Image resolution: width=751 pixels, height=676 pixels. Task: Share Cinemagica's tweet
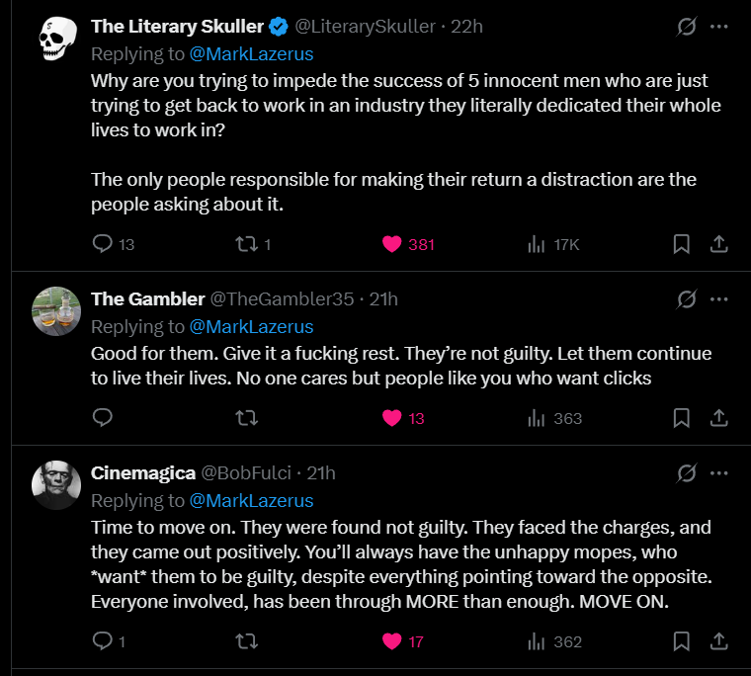coord(719,641)
